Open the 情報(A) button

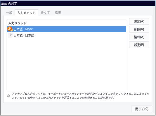(139, 37)
